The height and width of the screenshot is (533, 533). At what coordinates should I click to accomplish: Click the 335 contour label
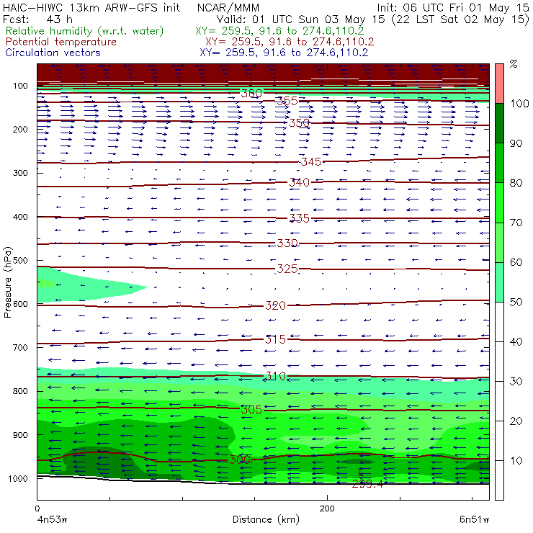click(299, 218)
